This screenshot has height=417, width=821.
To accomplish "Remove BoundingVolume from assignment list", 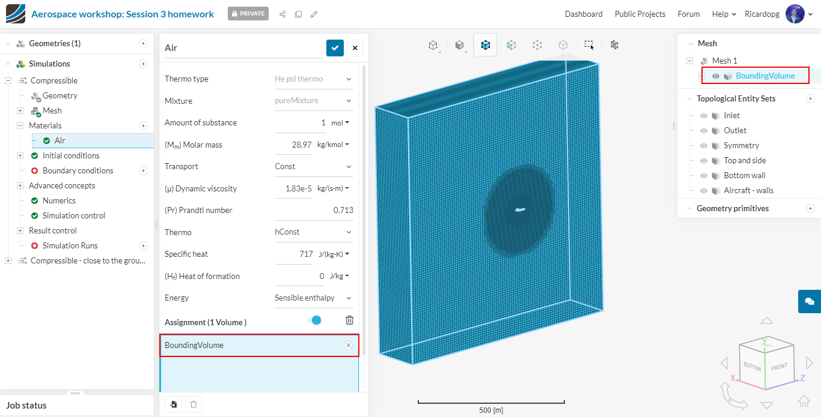I will click(x=348, y=345).
